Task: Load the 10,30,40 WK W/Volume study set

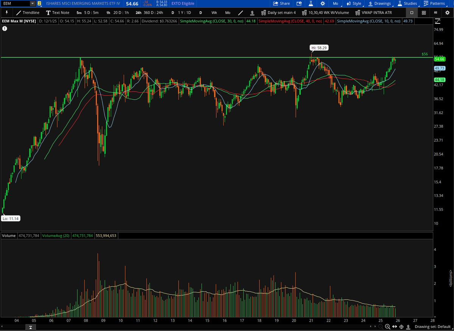Action: point(325,12)
